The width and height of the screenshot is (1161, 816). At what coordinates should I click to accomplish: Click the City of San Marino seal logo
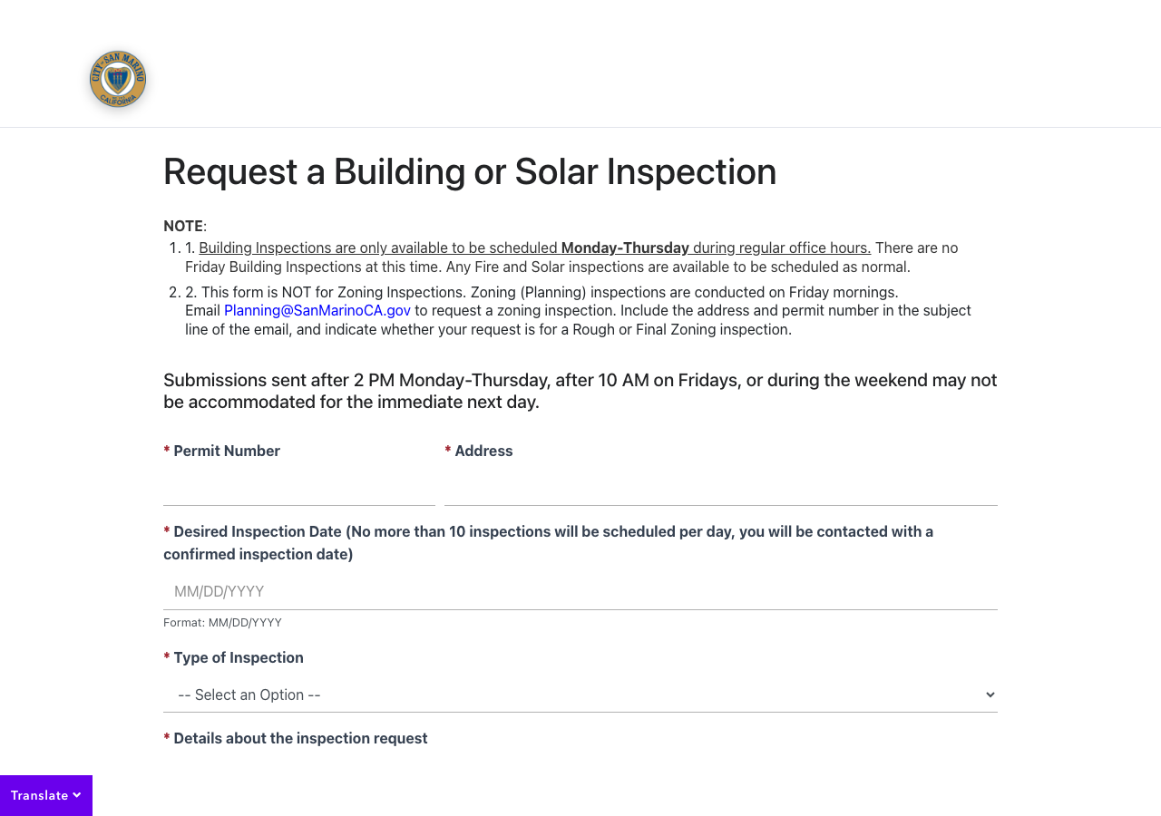[x=118, y=79]
